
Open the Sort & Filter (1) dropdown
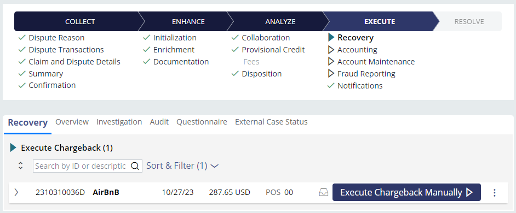coord(182,165)
